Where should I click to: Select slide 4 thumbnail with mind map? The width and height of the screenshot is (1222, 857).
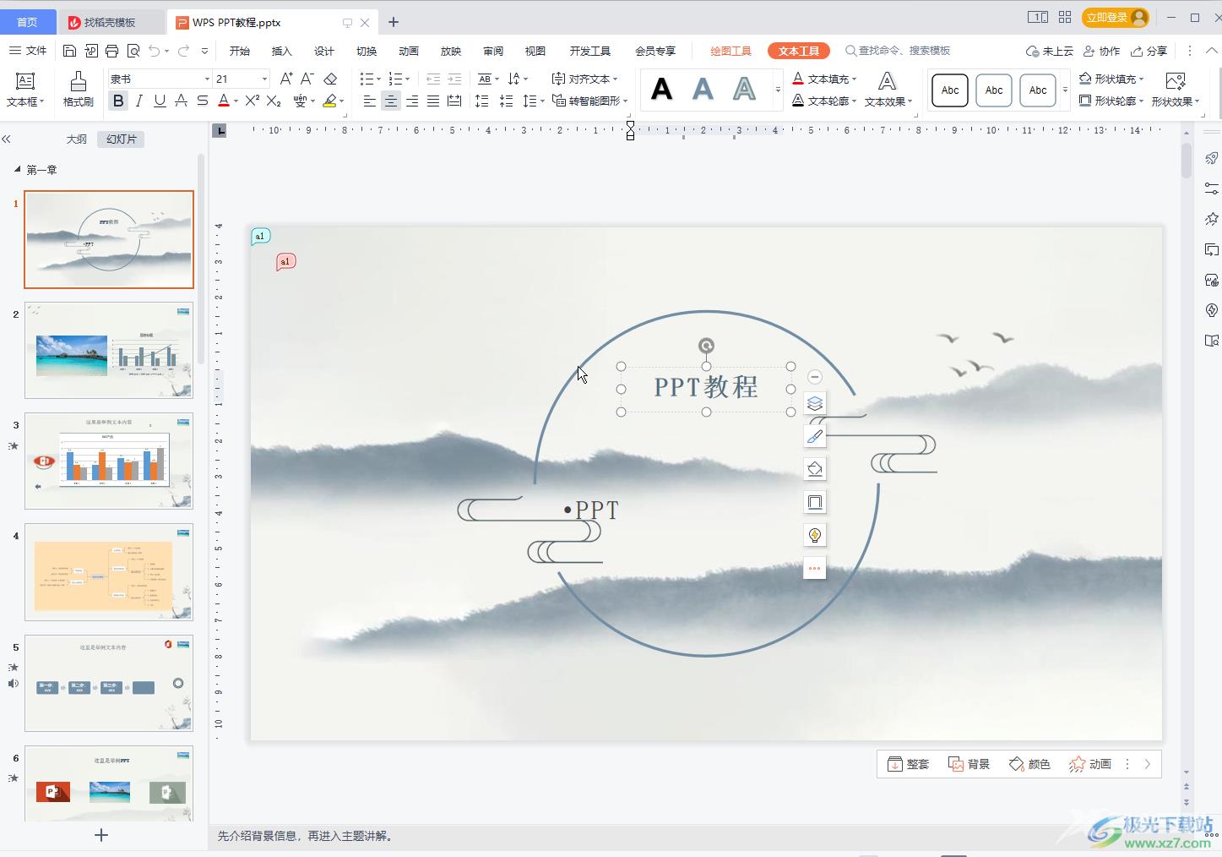pos(109,572)
